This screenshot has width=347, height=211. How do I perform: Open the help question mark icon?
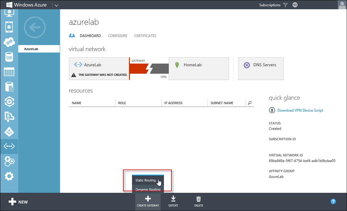[x=333, y=201]
